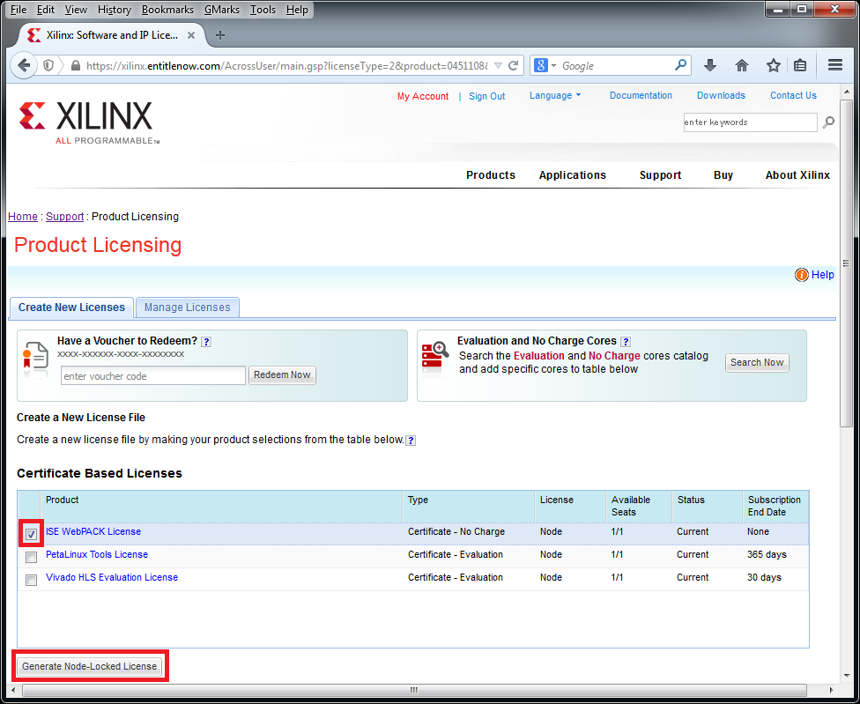The image size is (860, 704).
Task: Click the Help text link
Action: point(823,275)
